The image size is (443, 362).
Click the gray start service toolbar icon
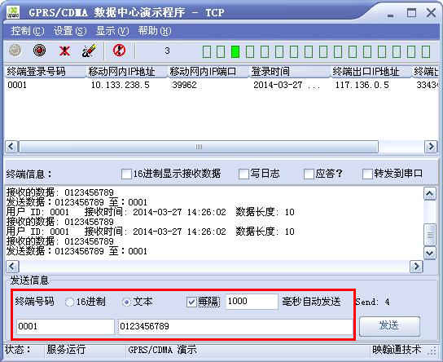click(15, 51)
